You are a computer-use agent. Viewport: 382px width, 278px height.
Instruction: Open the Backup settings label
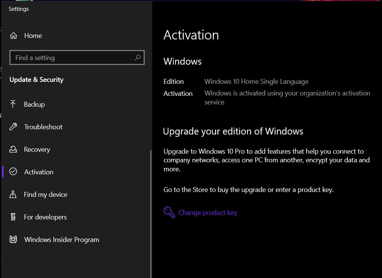pos(34,104)
